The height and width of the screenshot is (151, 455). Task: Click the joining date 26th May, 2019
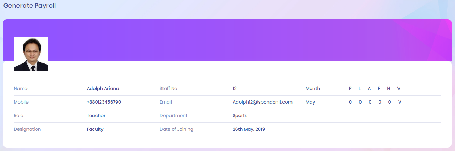[x=249, y=129]
